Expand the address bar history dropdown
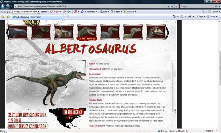This screenshot has height=133, width=221. coord(168,6)
